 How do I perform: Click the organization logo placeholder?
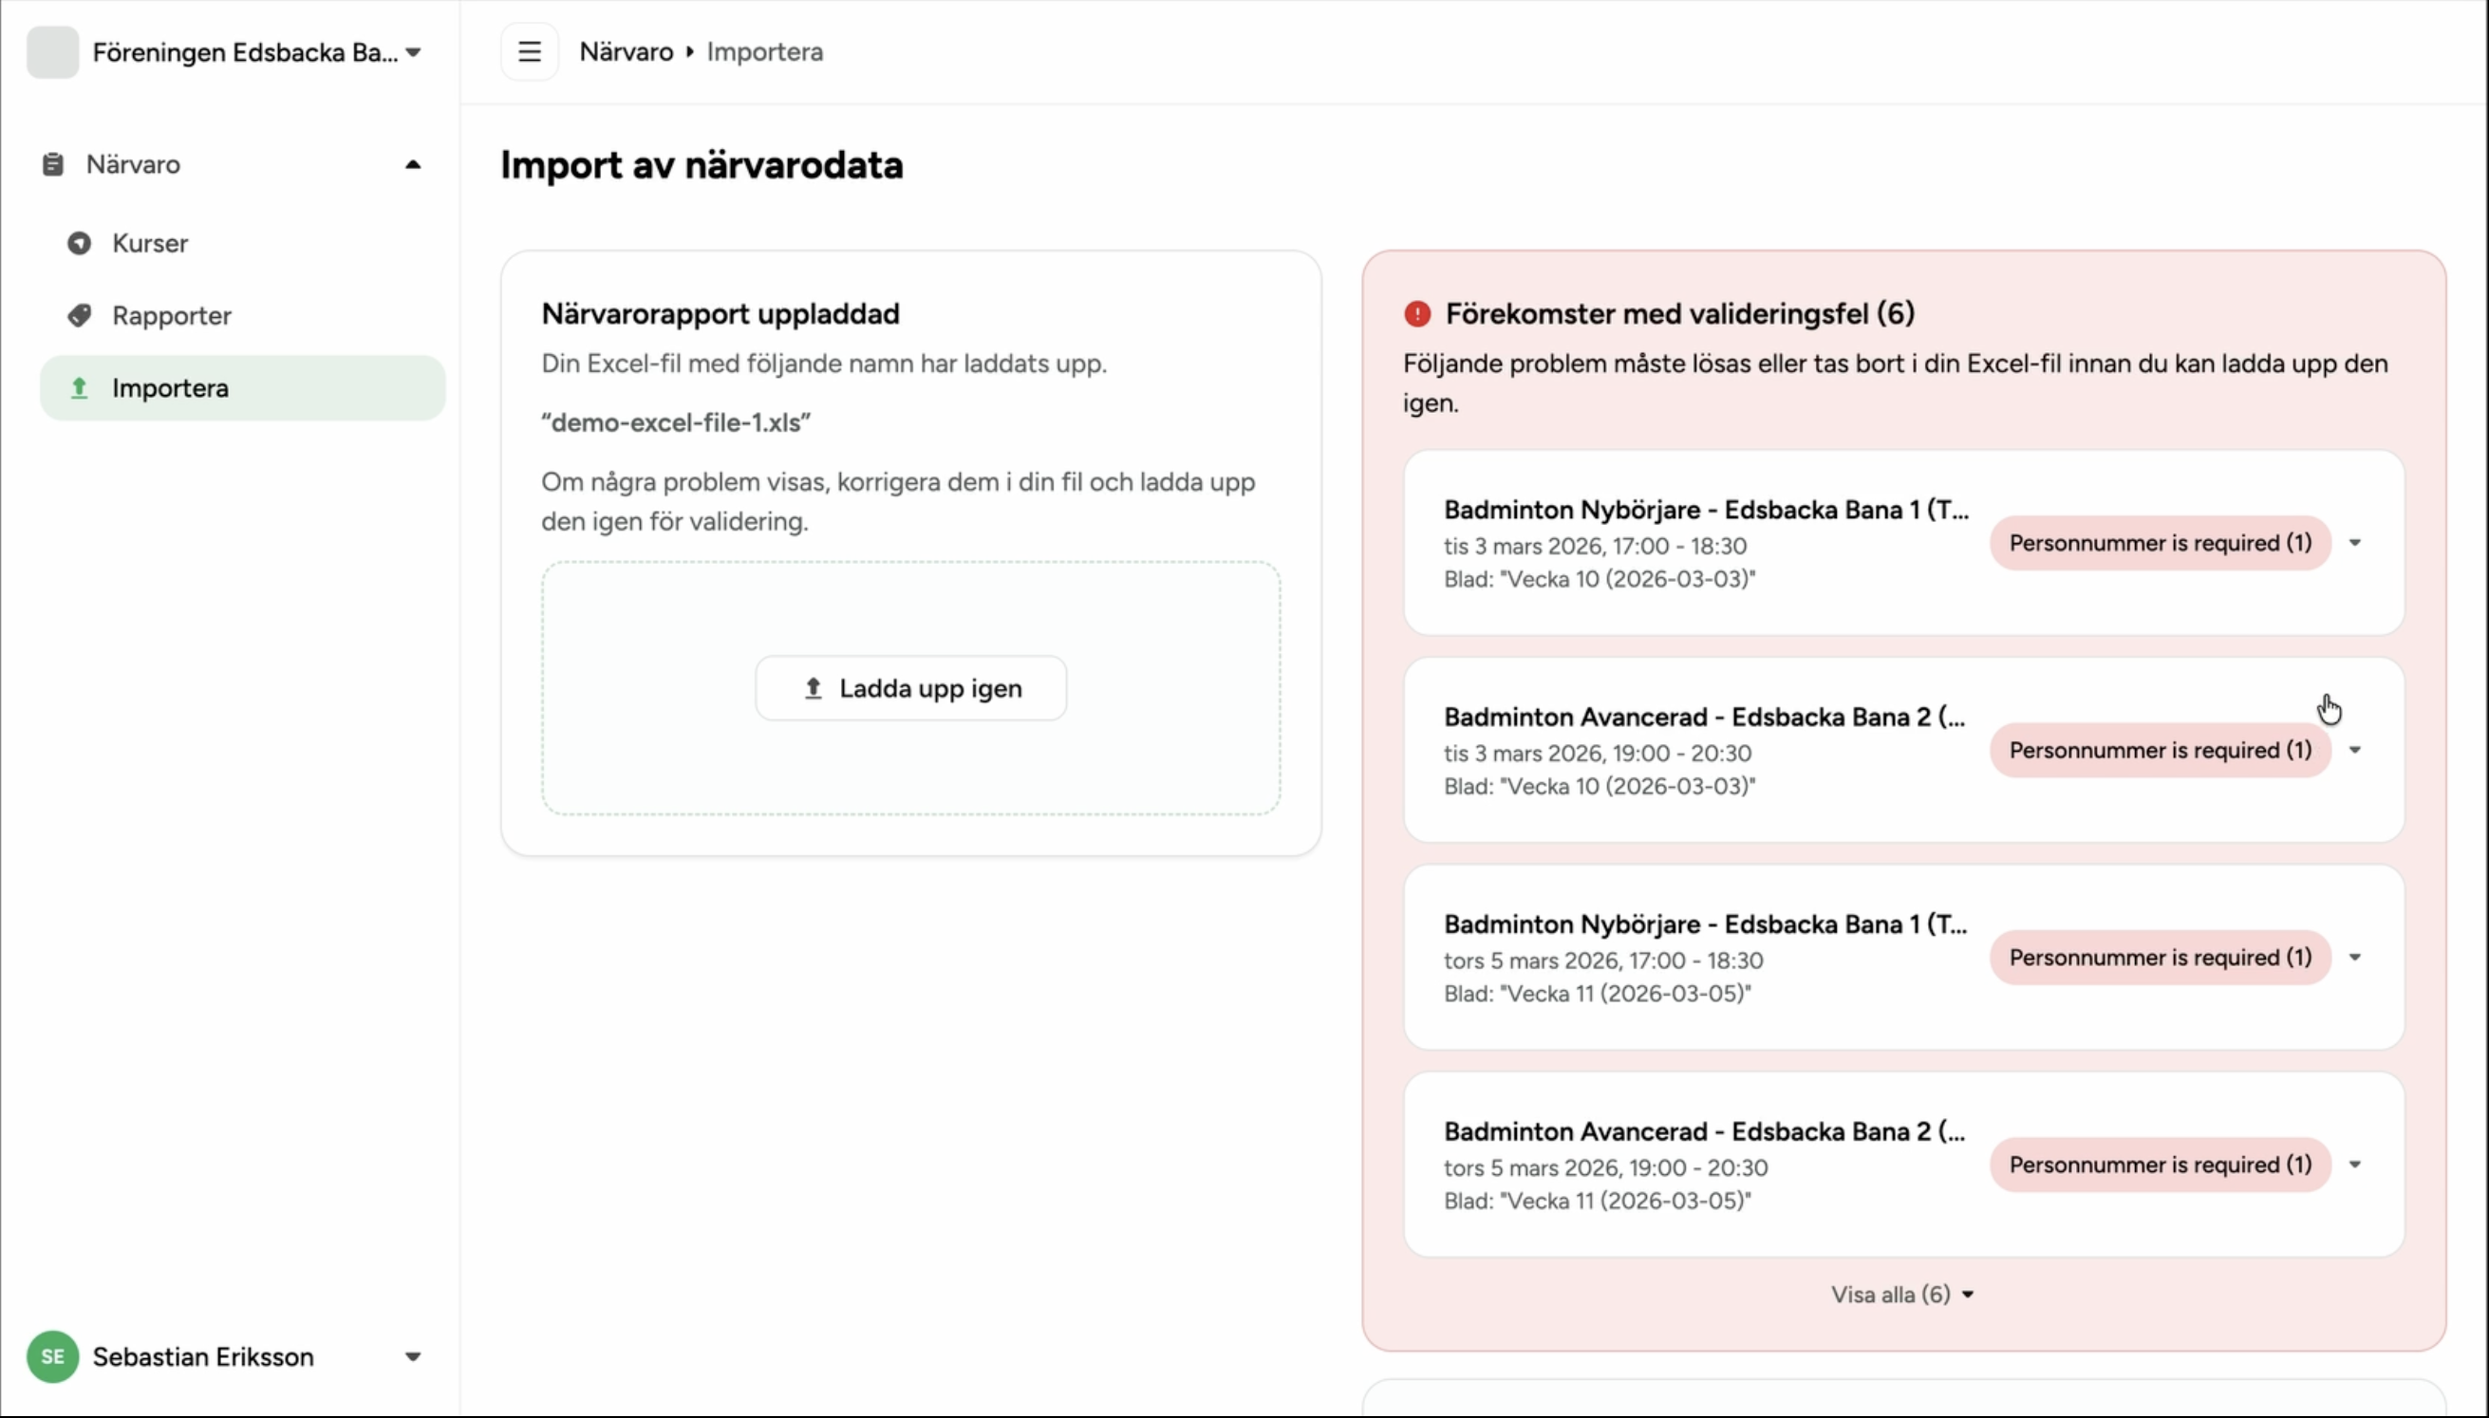click(x=52, y=51)
